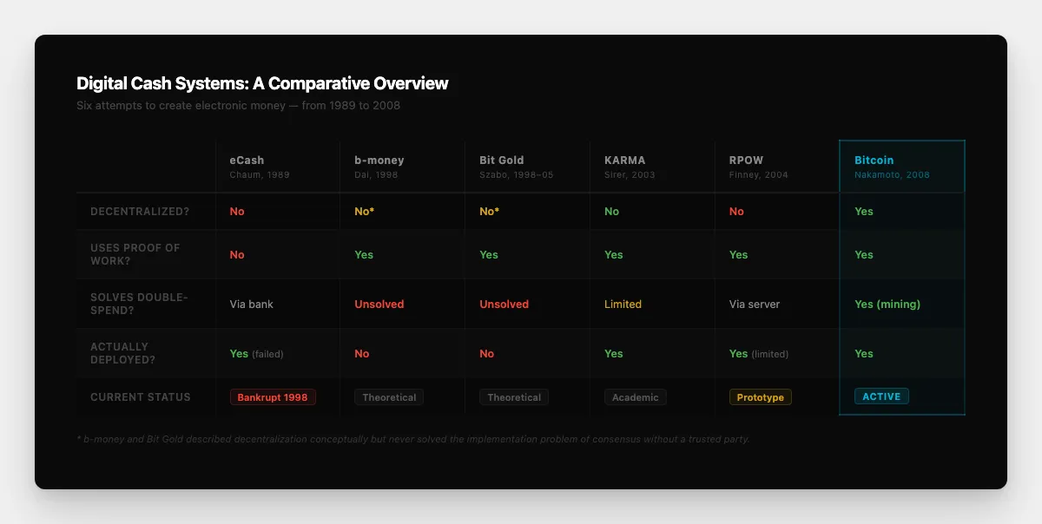Click the "SOLVES DOUBLE-SPEND?" row label
This screenshot has height=524, width=1042.
[x=139, y=304]
